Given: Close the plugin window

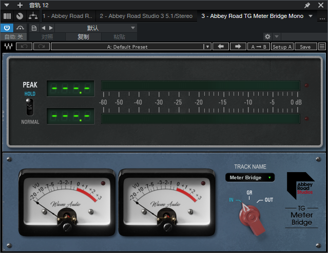Looking at the screenshot, I should (x=321, y=5).
